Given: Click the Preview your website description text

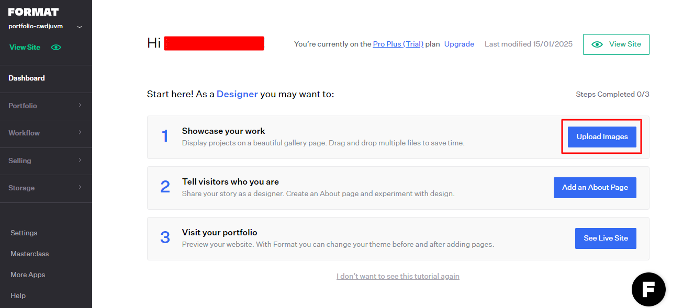Looking at the screenshot, I should (x=338, y=244).
